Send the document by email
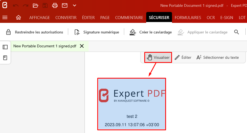 click(65, 5)
